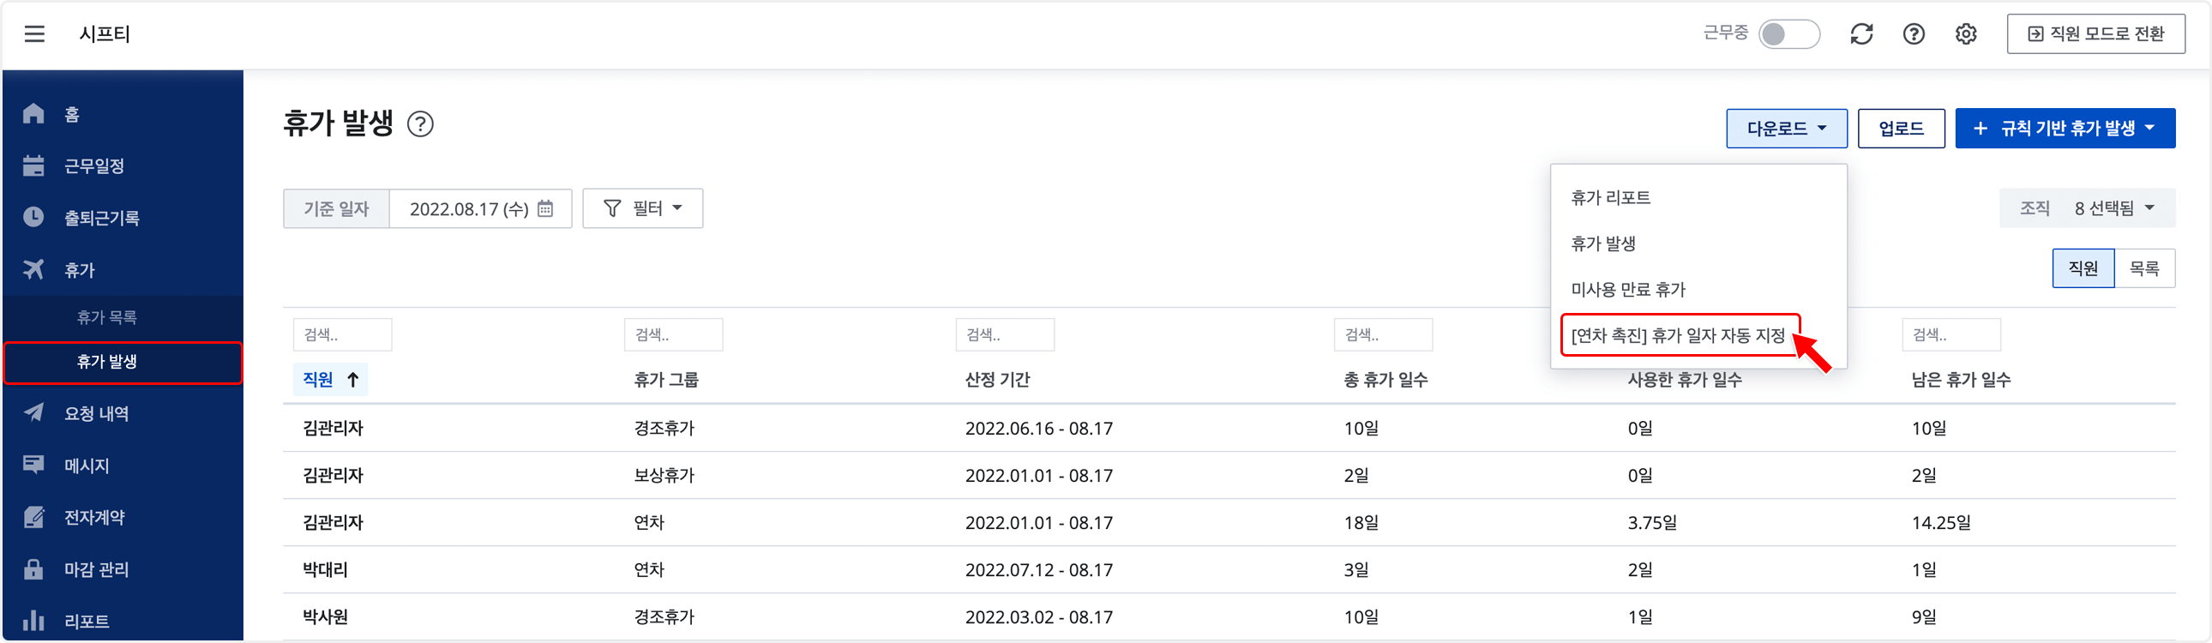
Task: Open the hamburger menu icon
Action: point(34,34)
